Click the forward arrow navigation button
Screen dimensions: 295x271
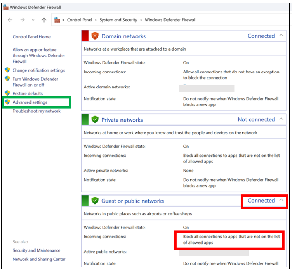pyautogui.click(x=23, y=20)
